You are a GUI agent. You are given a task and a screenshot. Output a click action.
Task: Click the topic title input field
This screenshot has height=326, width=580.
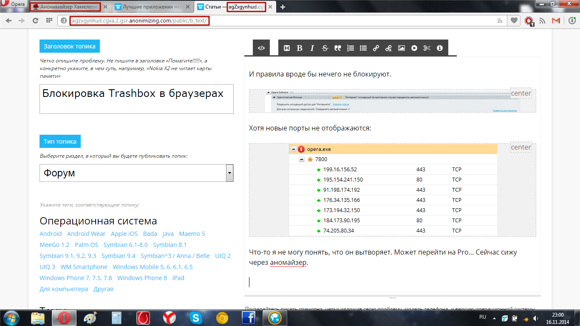(136, 99)
